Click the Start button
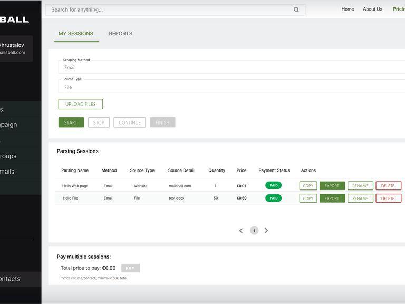This screenshot has height=304, width=405. [x=71, y=122]
